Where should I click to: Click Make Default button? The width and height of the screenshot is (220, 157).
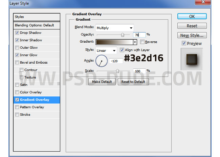(x=102, y=82)
